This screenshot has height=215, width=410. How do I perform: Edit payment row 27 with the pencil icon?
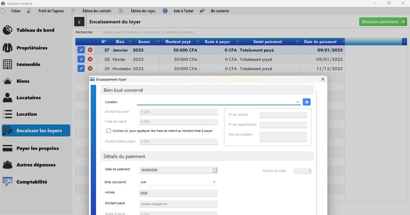(x=81, y=50)
